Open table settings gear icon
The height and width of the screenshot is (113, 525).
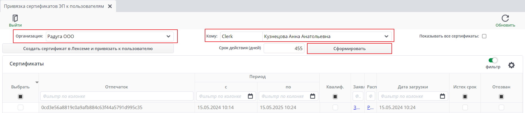pos(511,65)
